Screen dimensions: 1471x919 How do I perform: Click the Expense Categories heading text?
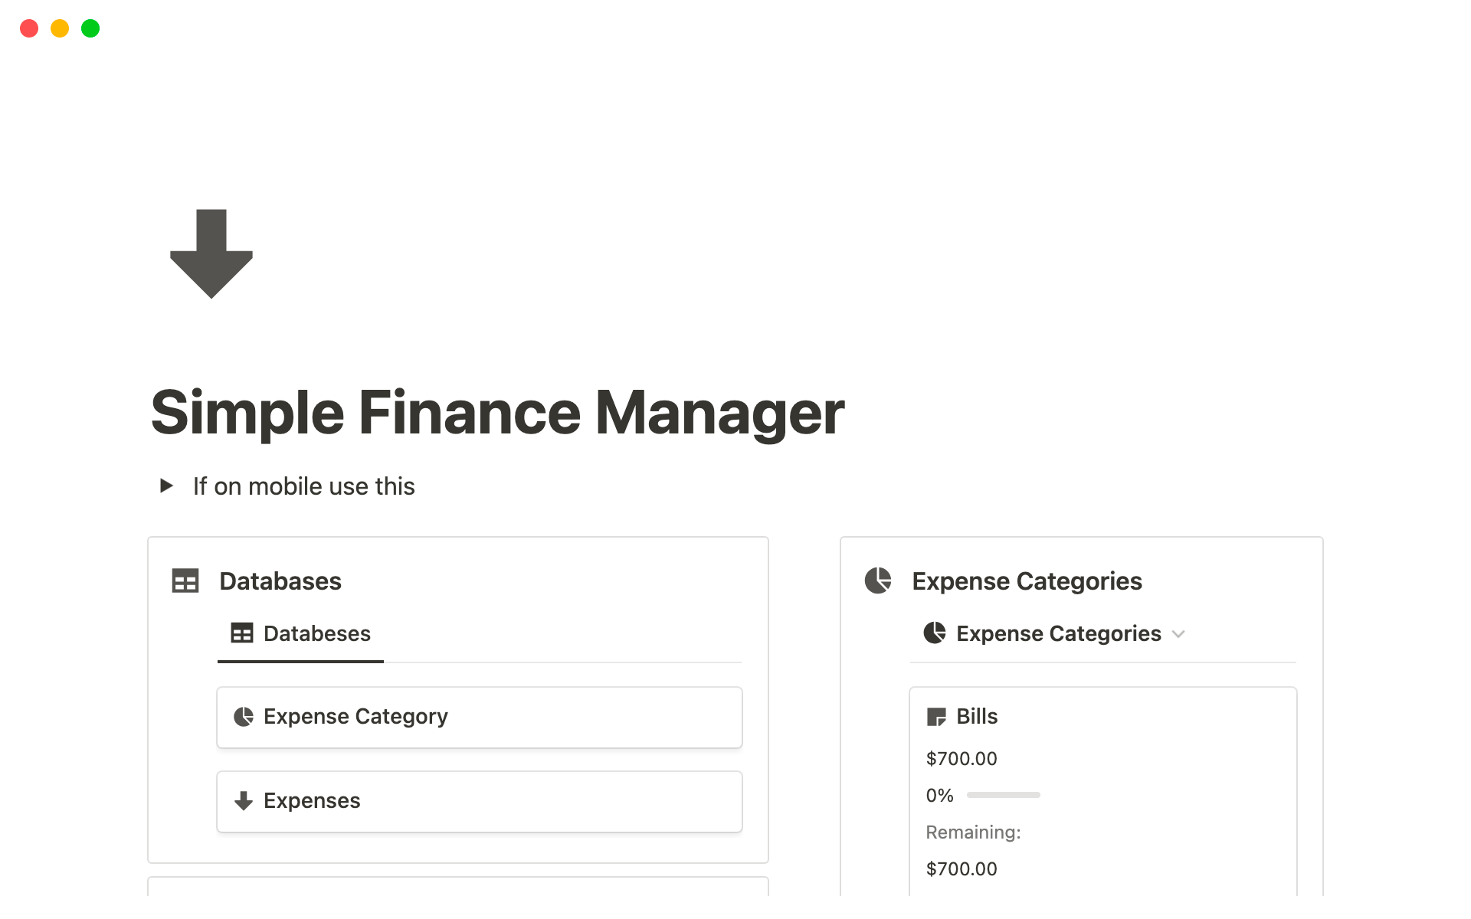[x=1027, y=581]
